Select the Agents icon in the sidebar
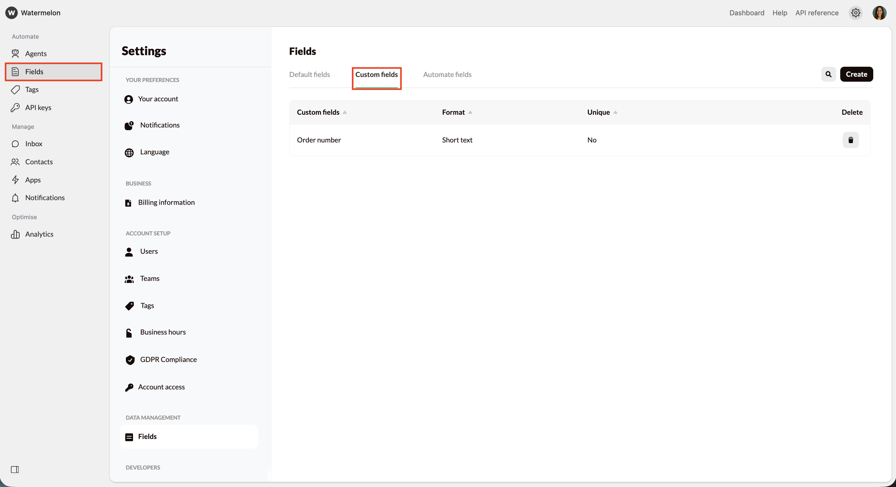Image resolution: width=896 pixels, height=487 pixels. [x=16, y=53]
